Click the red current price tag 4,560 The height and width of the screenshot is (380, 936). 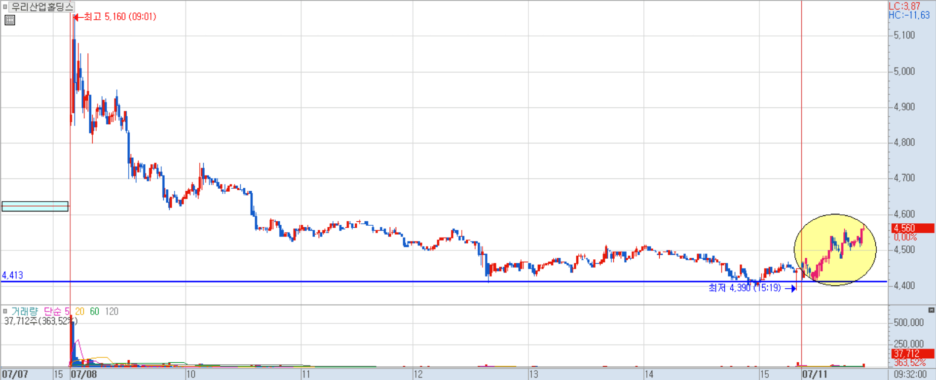click(913, 228)
